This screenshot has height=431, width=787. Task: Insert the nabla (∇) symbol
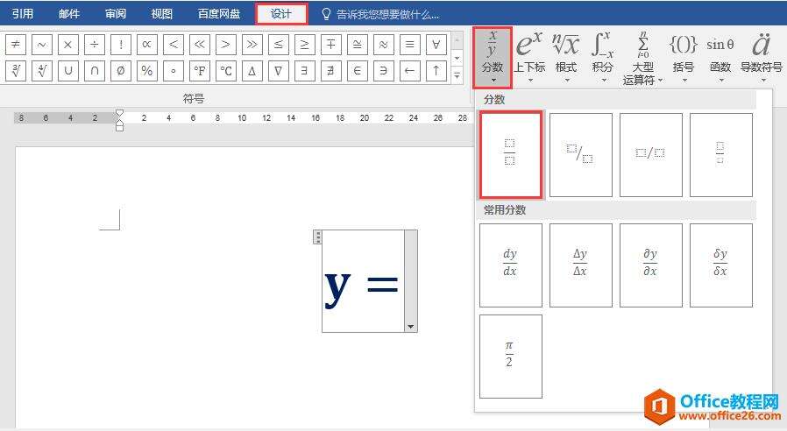[x=278, y=71]
